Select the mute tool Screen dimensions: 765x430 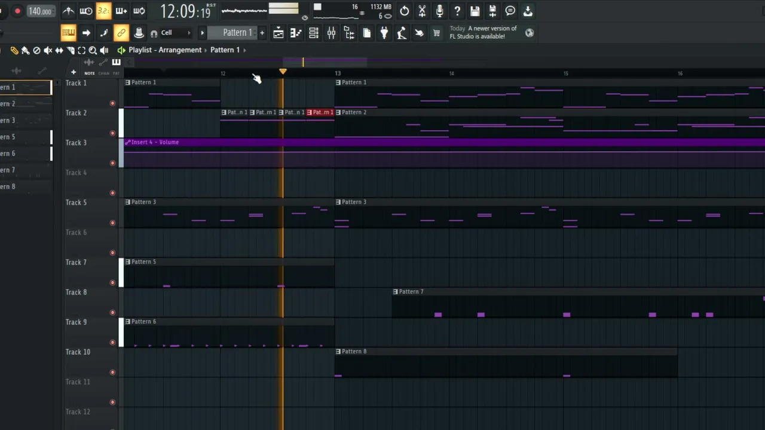[48, 50]
